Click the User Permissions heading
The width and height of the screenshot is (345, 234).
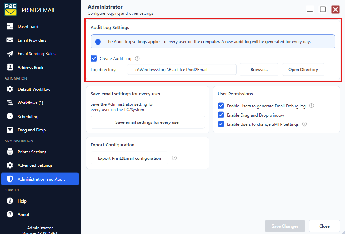235,94
